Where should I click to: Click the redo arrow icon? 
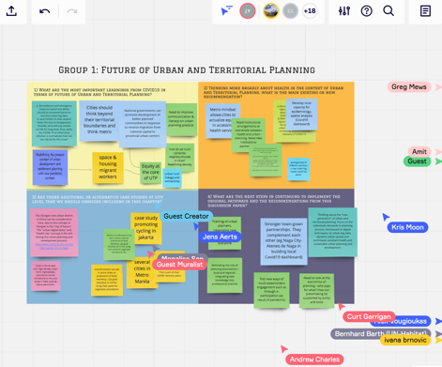(72, 11)
